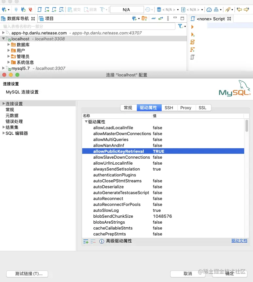
Task: Click collapse all icon in navigator panel
Action: pos(154,18)
